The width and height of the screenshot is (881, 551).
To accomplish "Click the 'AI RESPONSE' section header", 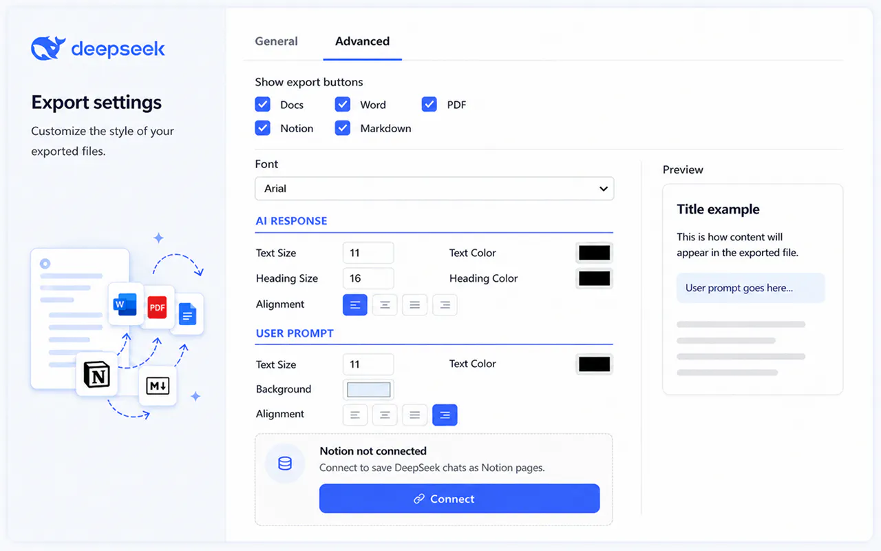I will pyautogui.click(x=291, y=221).
